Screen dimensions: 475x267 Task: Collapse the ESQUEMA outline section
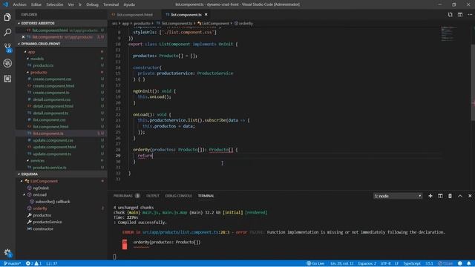pos(19,174)
